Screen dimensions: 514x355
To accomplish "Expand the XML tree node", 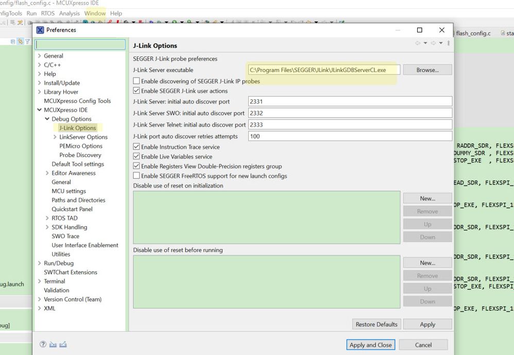I will pos(39,308).
